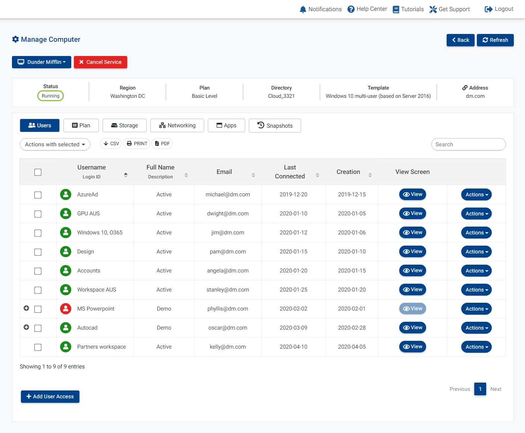Click the green user avatar for Autocad
The image size is (525, 433).
(66, 327)
